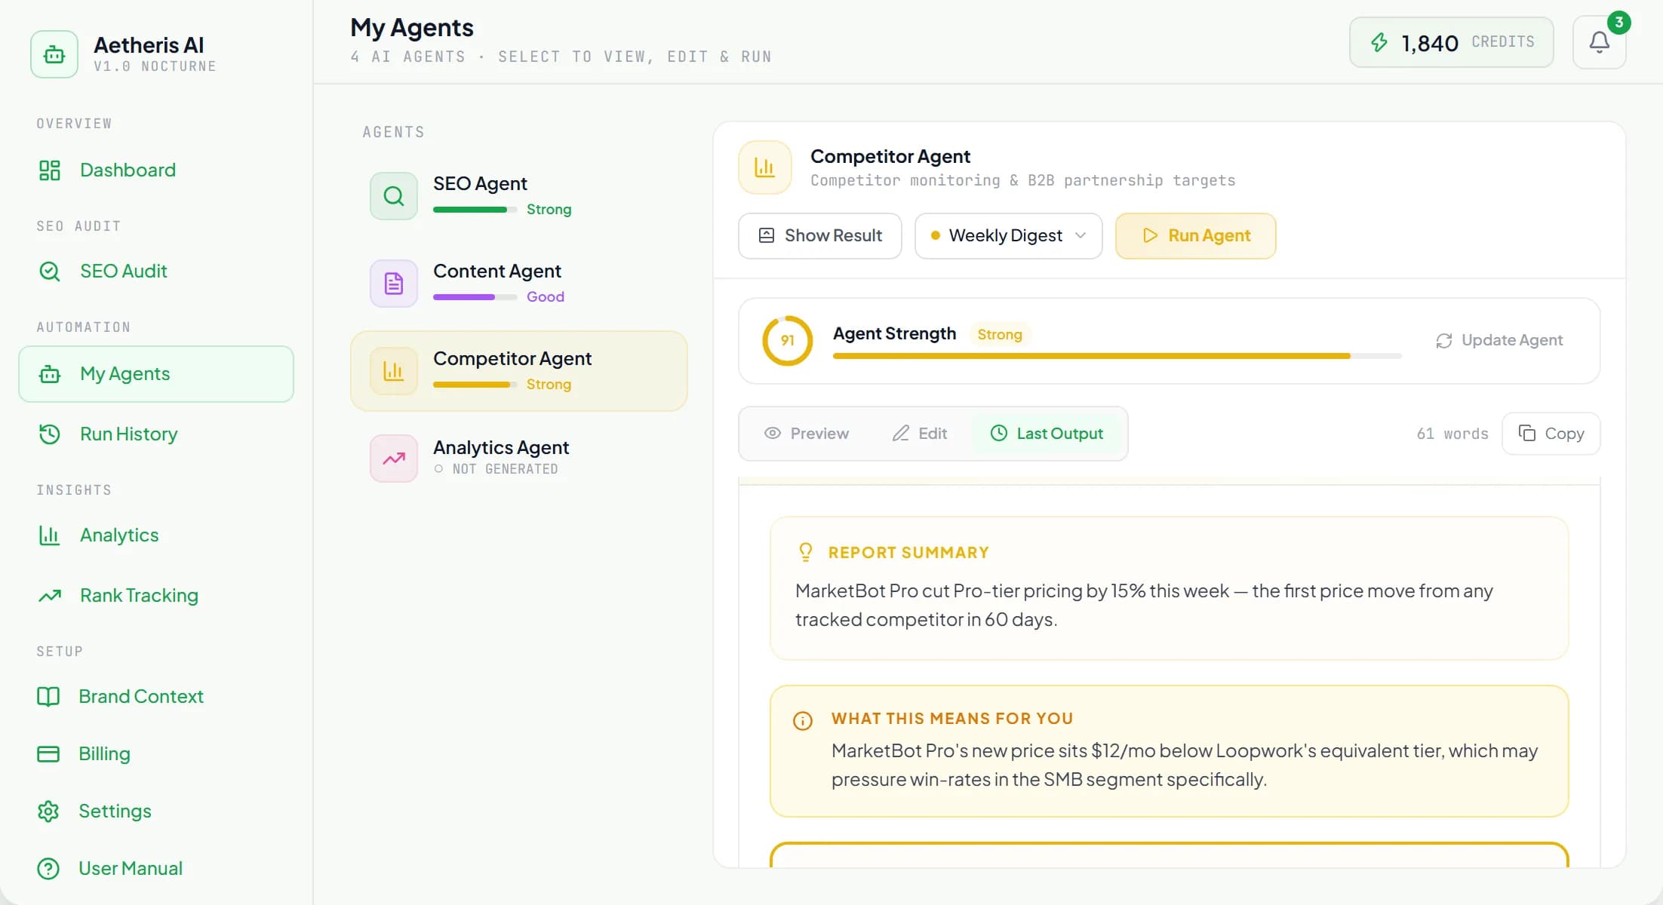This screenshot has height=905, width=1663.
Task: Open My Agents in sidebar
Action: point(156,374)
